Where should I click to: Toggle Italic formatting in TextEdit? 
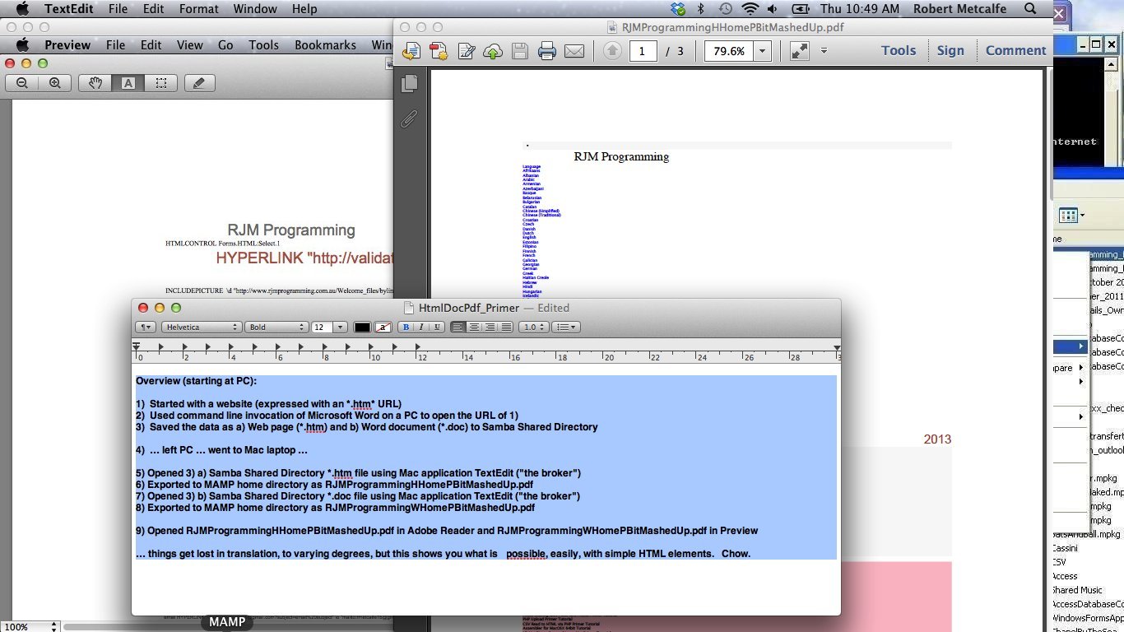point(421,328)
